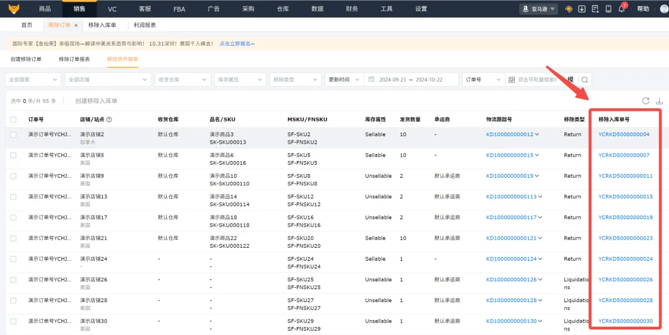Click the search magnifier icon
Image resolution: width=669 pixels, height=335 pixels.
pyautogui.click(x=584, y=80)
